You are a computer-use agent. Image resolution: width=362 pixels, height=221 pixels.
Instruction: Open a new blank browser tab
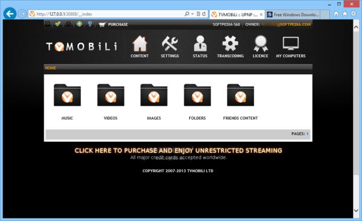(325, 14)
